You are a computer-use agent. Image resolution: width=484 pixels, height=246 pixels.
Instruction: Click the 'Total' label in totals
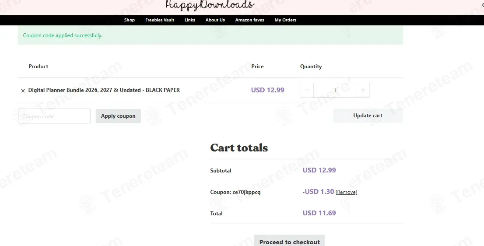(x=216, y=213)
